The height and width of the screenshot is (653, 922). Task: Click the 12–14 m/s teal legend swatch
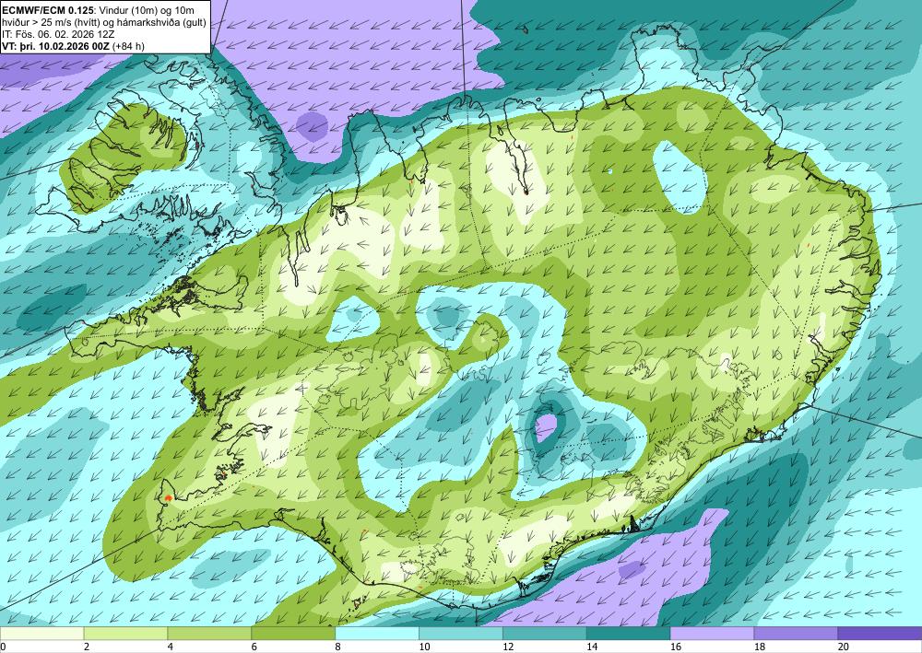545,634
